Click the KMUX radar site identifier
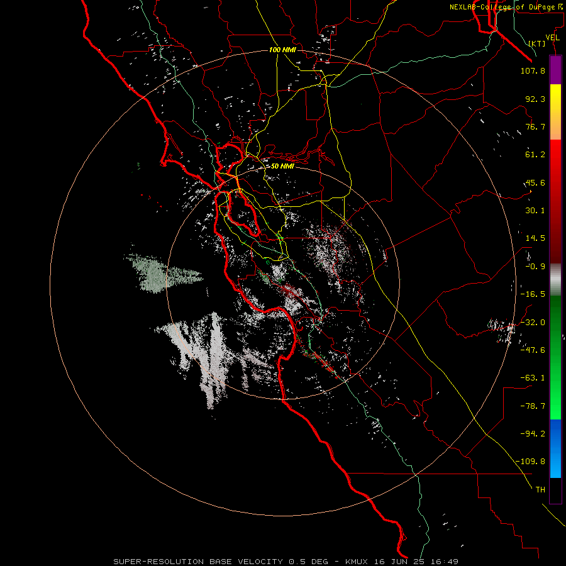Image resolution: width=566 pixels, height=566 pixels. 358,562
